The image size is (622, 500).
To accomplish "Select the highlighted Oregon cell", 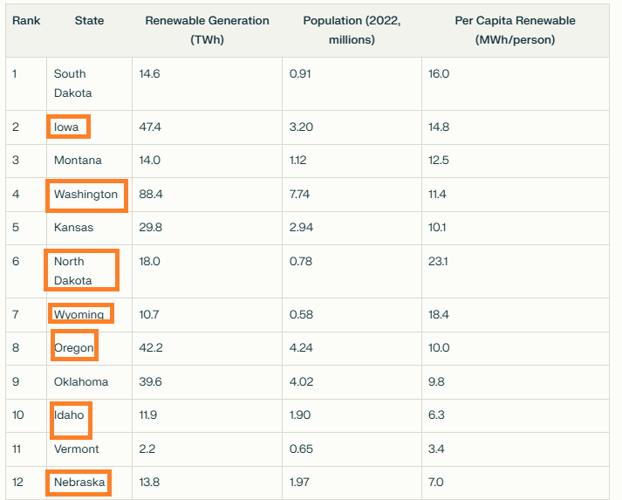I will pyautogui.click(x=74, y=347).
